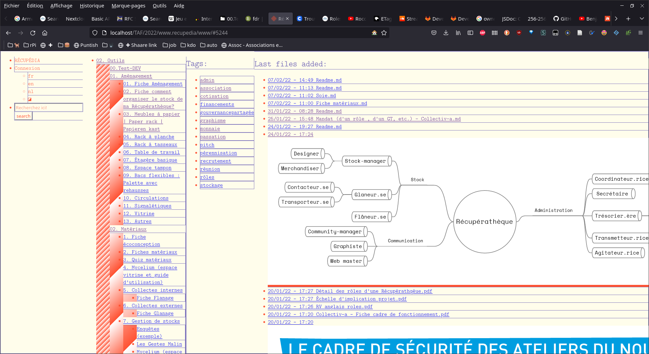Open the Downloads arrow icon

(x=446, y=33)
